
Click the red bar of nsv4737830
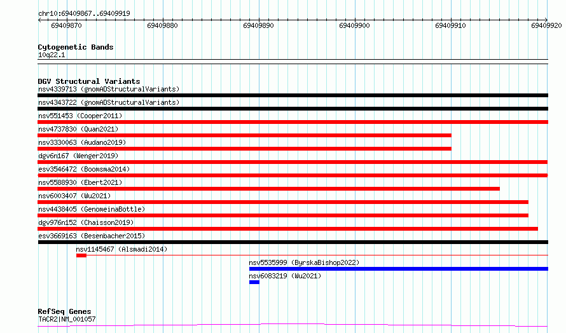point(244,135)
